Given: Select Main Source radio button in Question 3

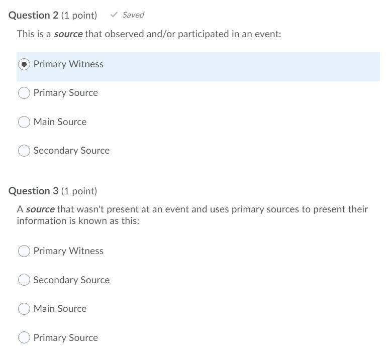Looking at the screenshot, I should click(x=24, y=309).
